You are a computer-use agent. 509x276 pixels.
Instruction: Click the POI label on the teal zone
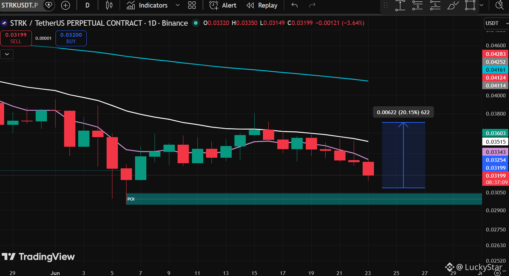click(x=131, y=199)
